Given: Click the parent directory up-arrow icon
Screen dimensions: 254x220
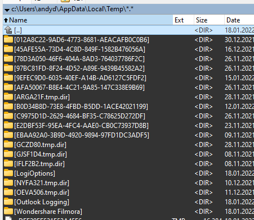Looking at the screenshot, I should (x=8, y=30).
